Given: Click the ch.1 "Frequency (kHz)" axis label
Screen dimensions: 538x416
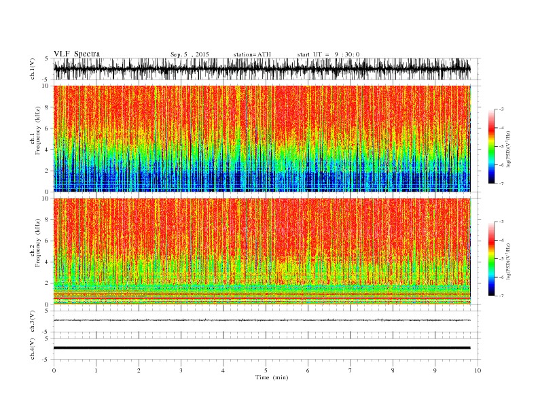Looking at the screenshot, I should [37, 131].
